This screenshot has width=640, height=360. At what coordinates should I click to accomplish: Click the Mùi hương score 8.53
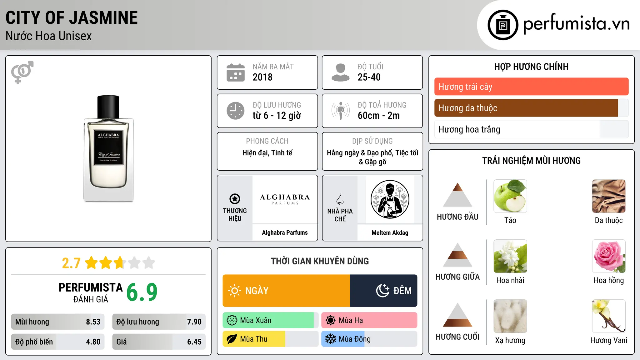[93, 322]
